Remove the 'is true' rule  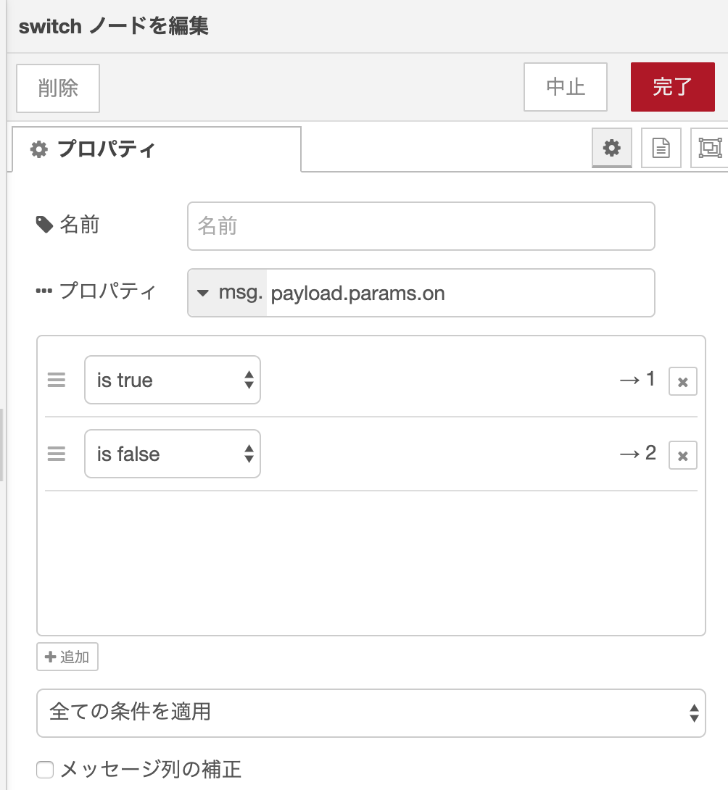point(682,381)
